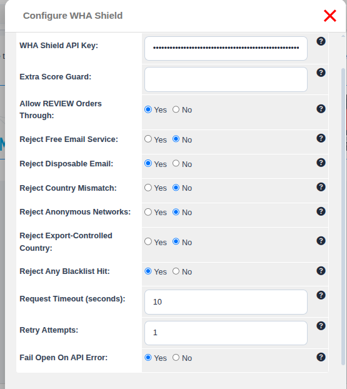Select Yes for Allow REVIEW Orders Through

148,109
